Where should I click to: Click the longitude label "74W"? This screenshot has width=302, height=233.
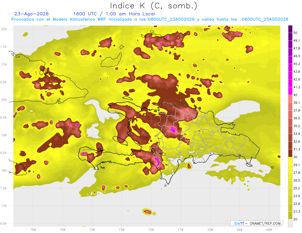[x=92, y=229]
